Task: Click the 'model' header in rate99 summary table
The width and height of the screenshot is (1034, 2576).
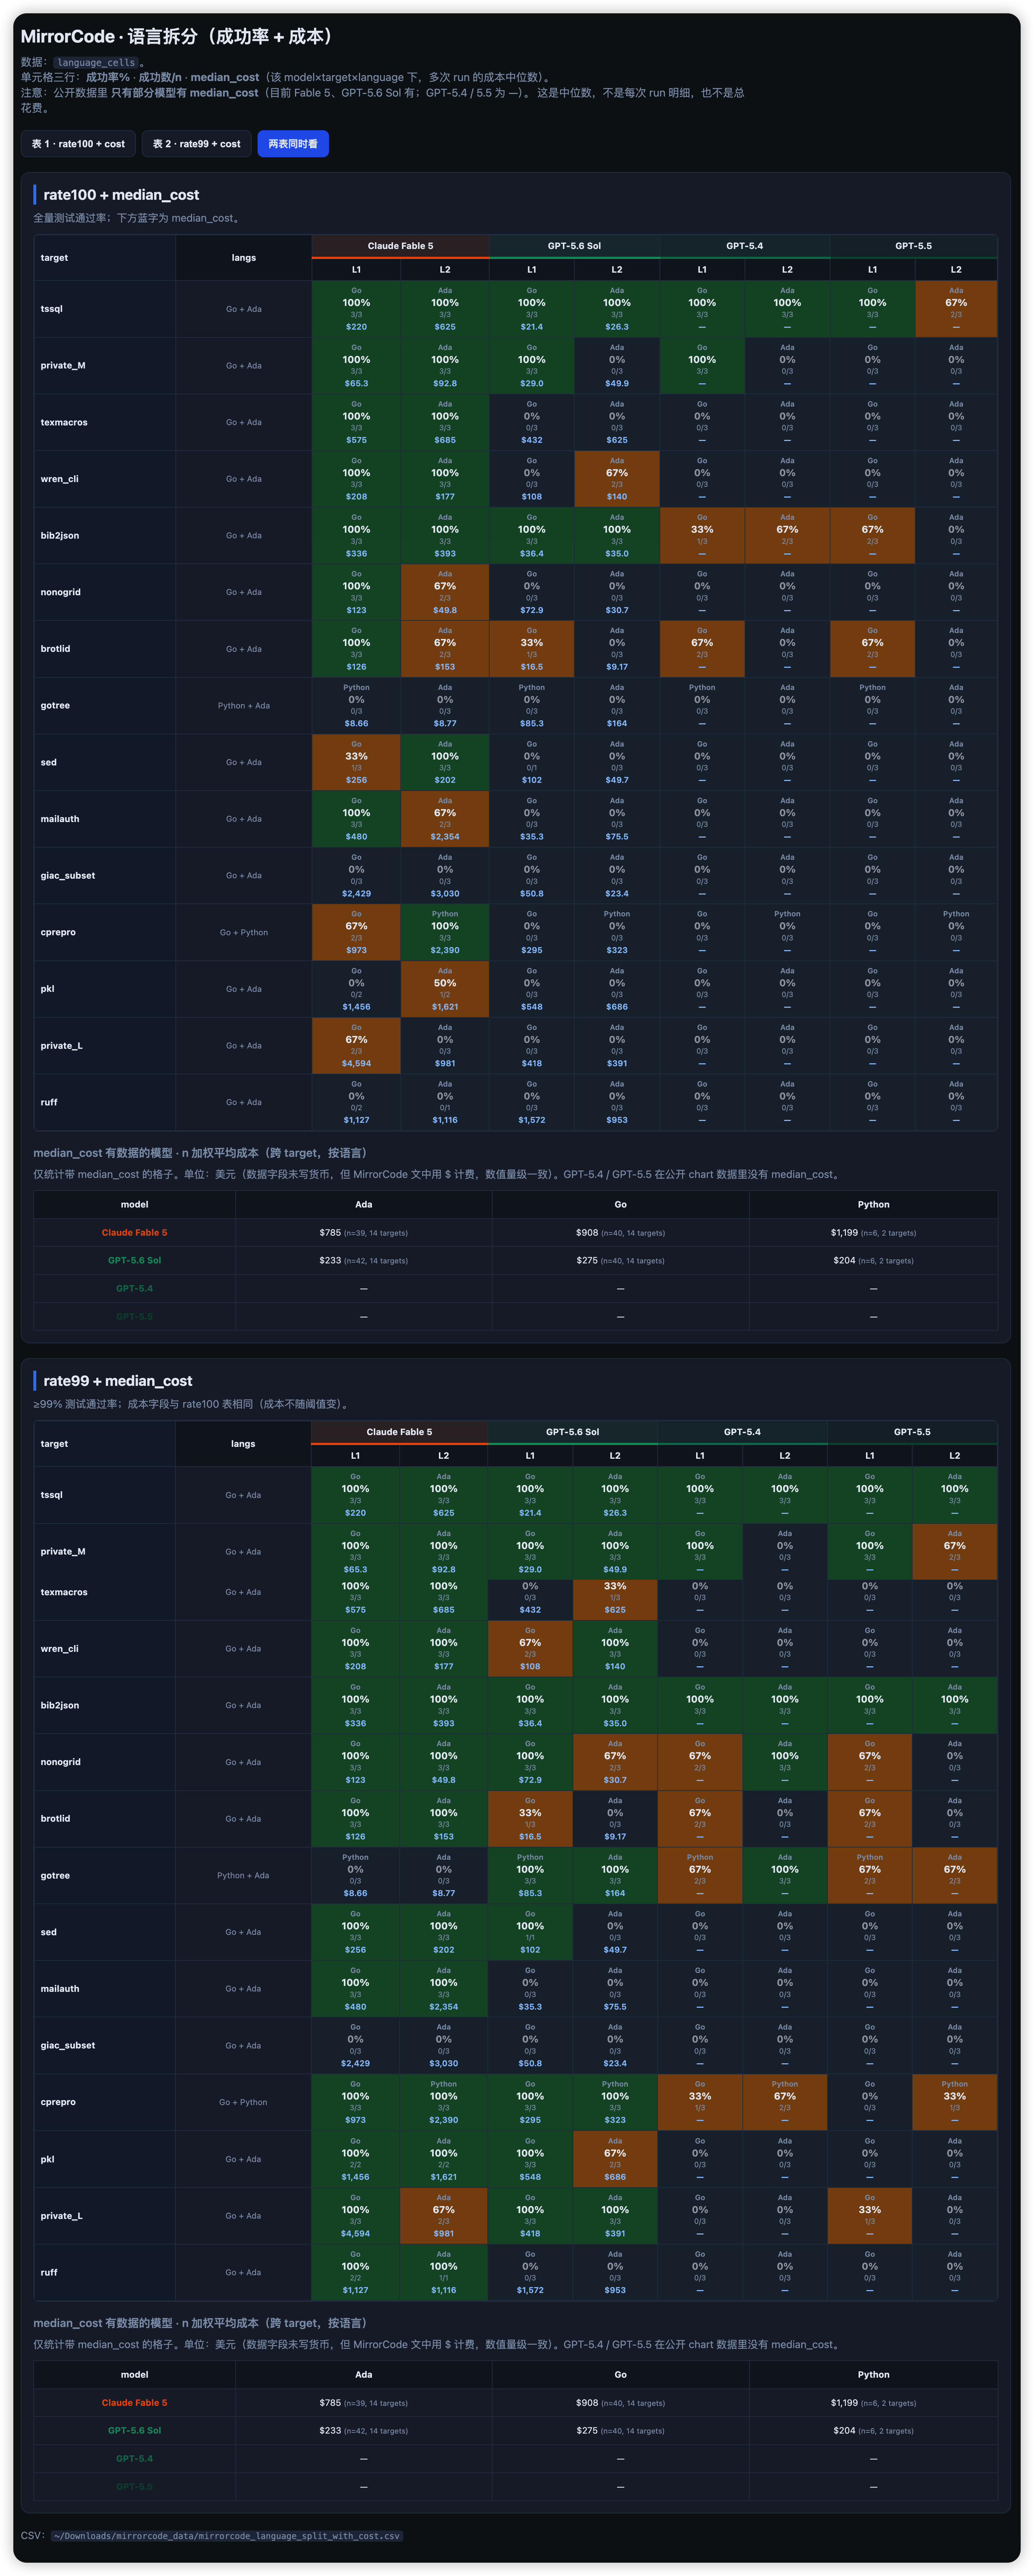Action: coord(134,2375)
